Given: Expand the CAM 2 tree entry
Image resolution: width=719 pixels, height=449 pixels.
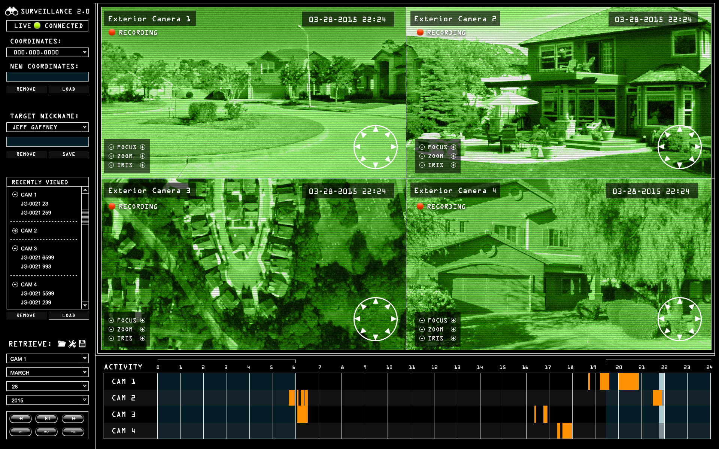Looking at the screenshot, I should (x=15, y=230).
